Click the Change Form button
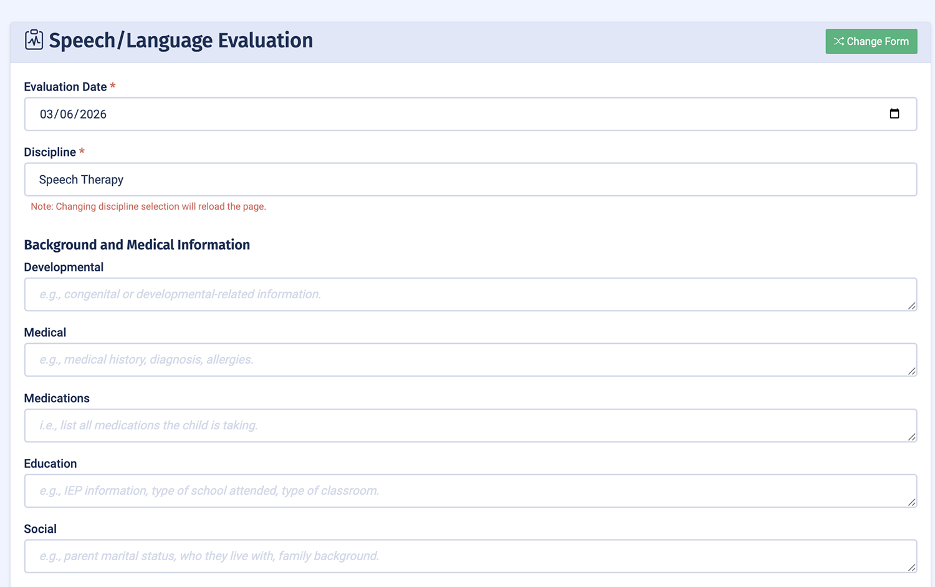935x587 pixels. (x=871, y=41)
